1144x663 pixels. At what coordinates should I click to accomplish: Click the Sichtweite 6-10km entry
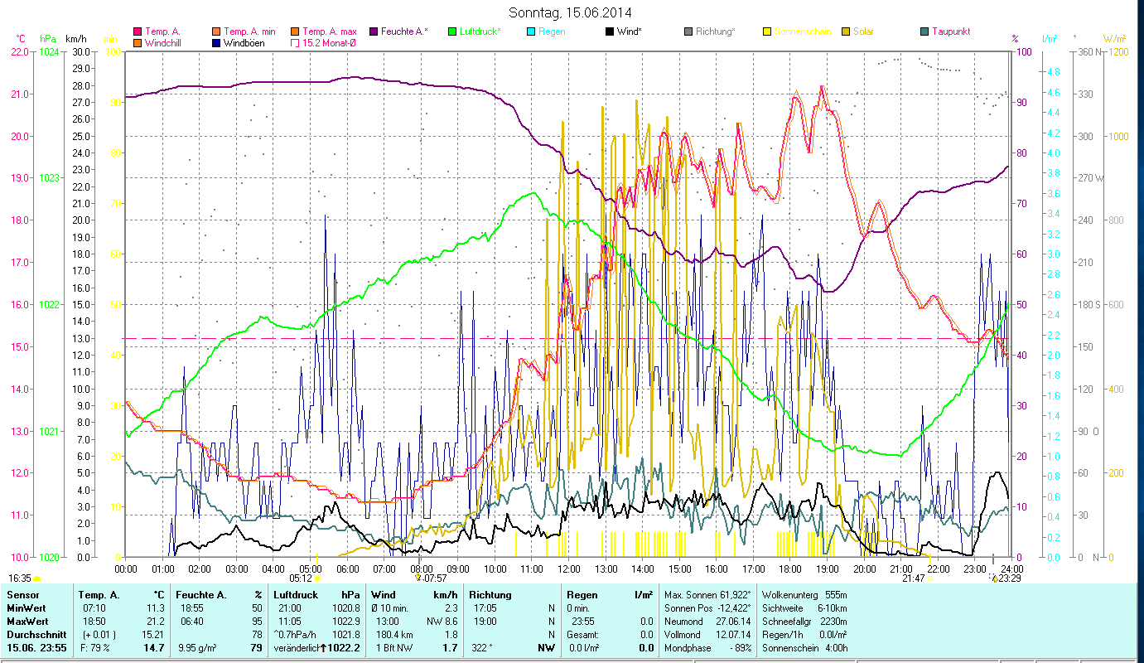tap(804, 608)
